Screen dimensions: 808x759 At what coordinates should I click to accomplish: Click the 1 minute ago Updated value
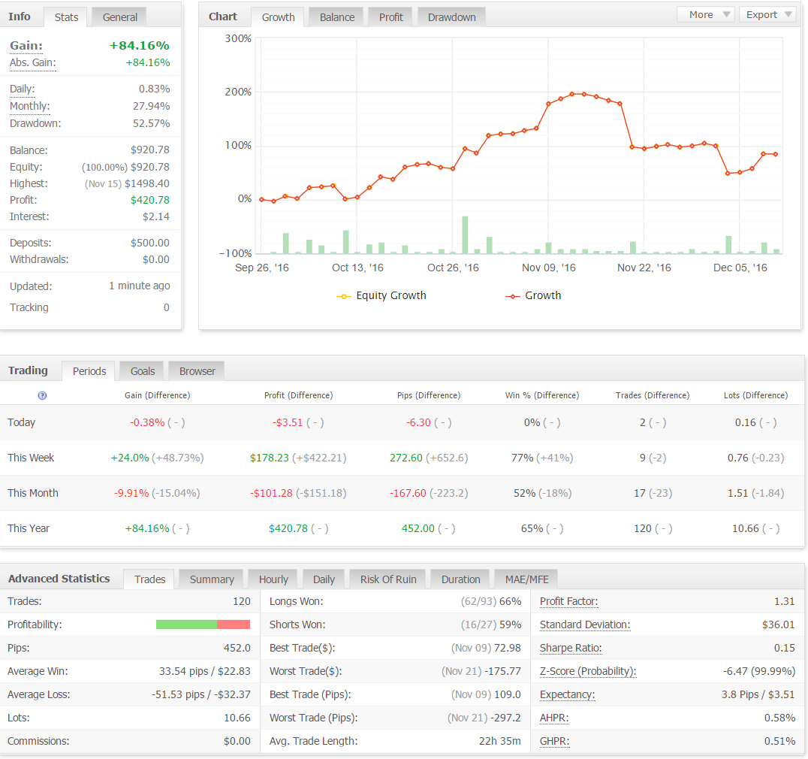[139, 286]
